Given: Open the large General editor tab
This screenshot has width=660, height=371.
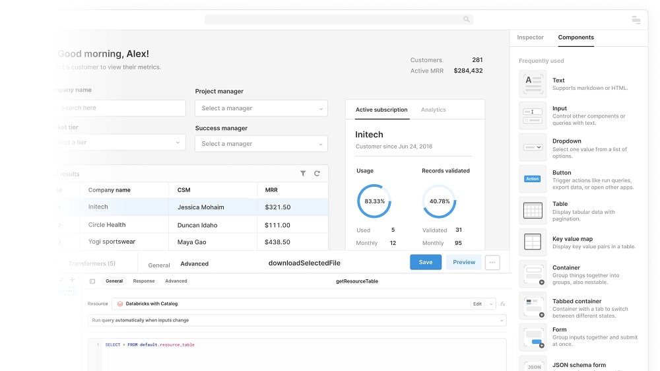Looking at the screenshot, I should [x=159, y=265].
